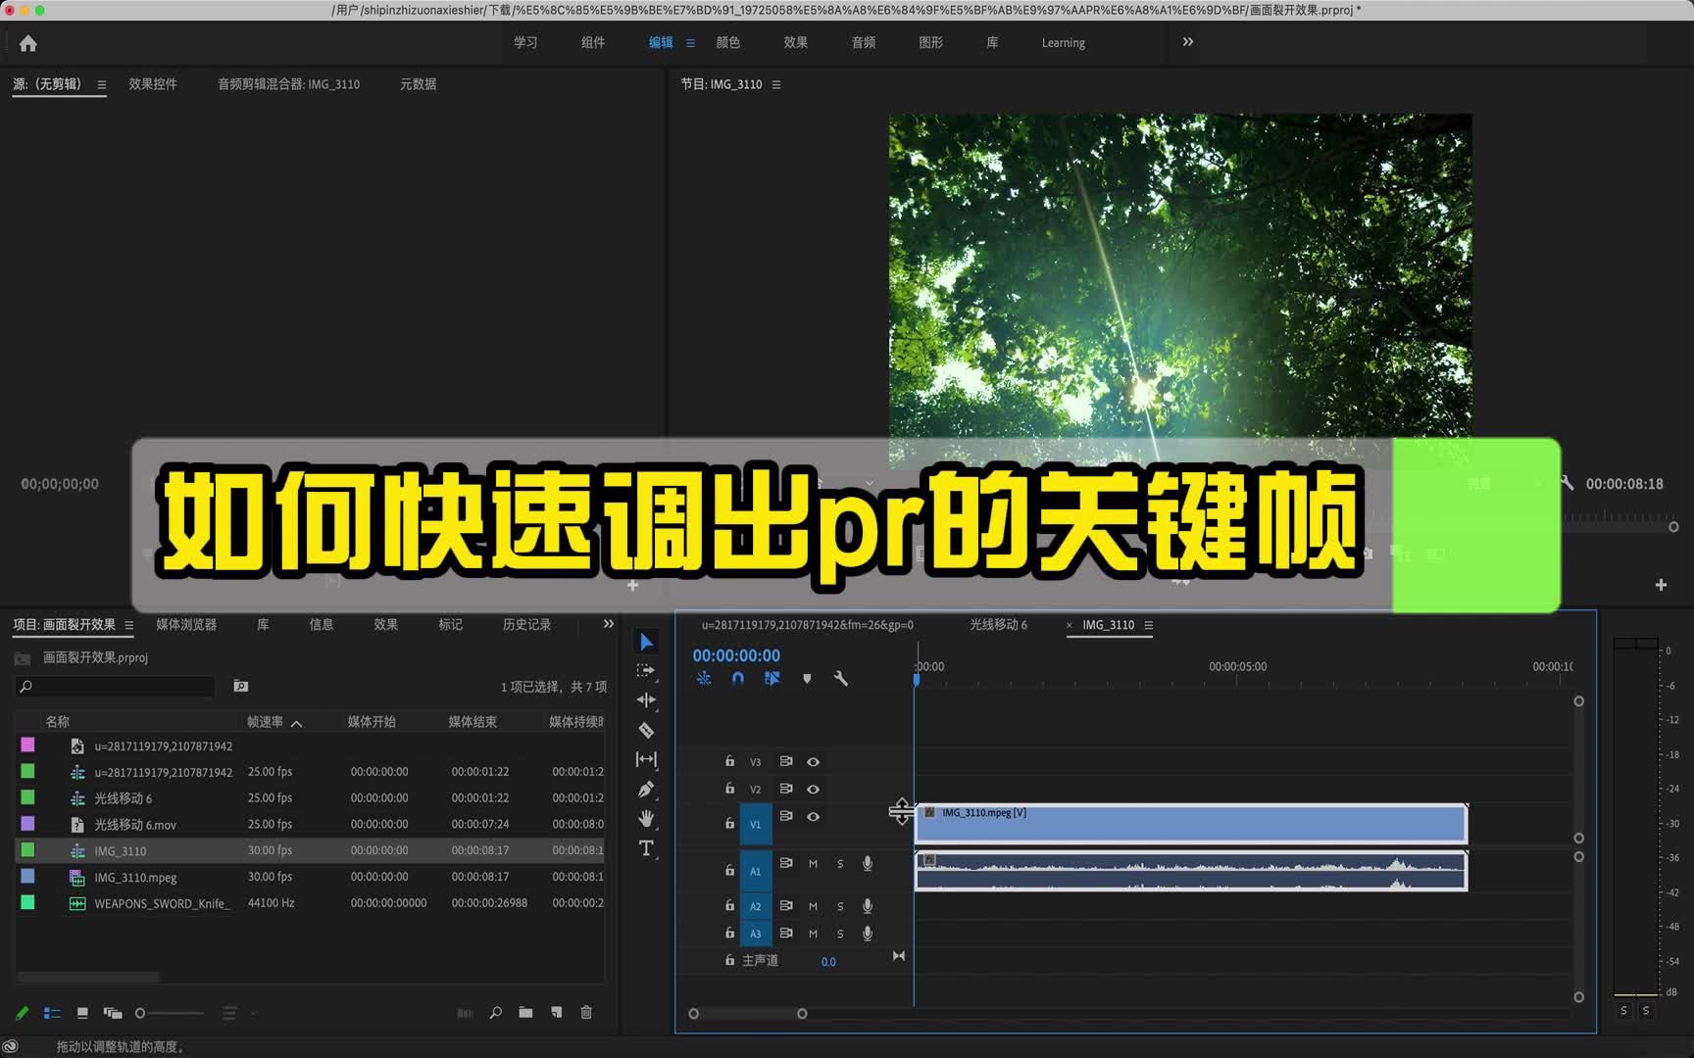Click program monitor button editor plus
Viewport: 1694px width, 1058px height.
click(x=1661, y=585)
